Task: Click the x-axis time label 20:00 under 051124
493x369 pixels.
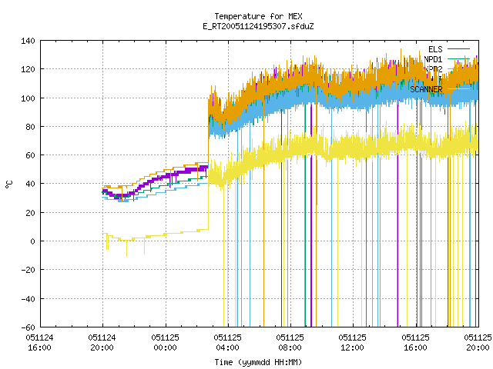Action: click(102, 347)
